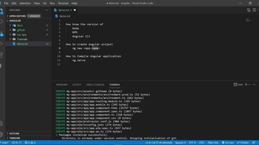The width and height of the screenshot is (259, 145).
Task: Change indentation via Spaces: 4
Action: 180,143
